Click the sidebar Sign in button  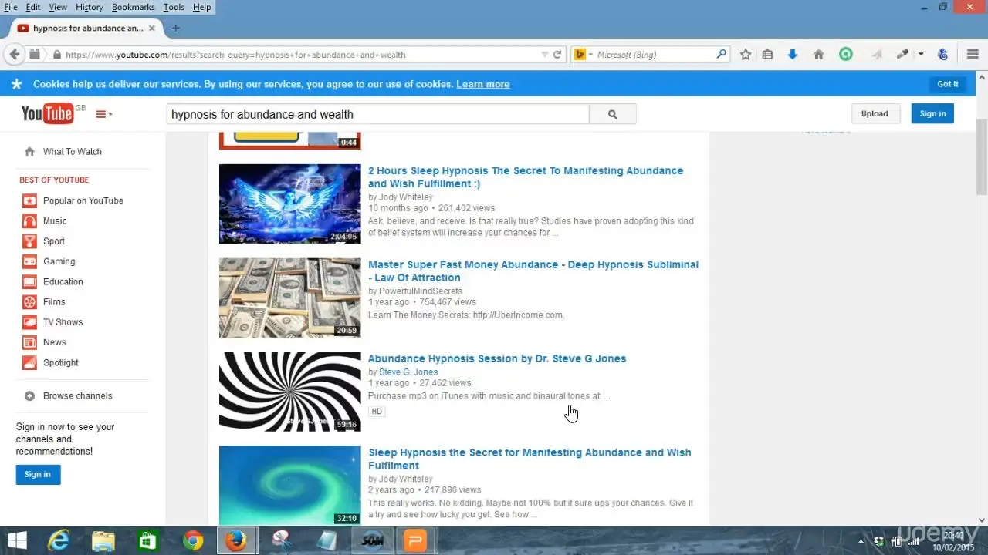tap(38, 474)
